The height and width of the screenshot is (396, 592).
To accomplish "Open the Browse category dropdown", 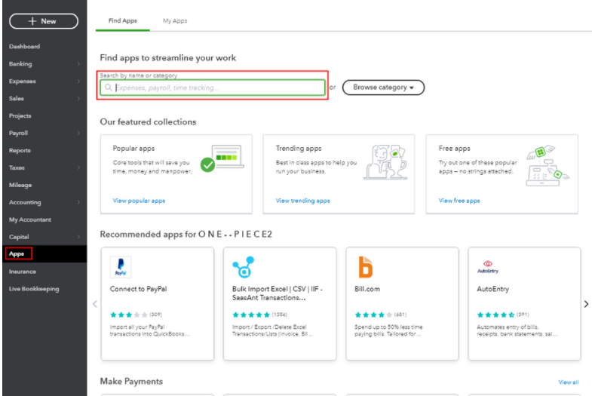I will click(x=383, y=87).
